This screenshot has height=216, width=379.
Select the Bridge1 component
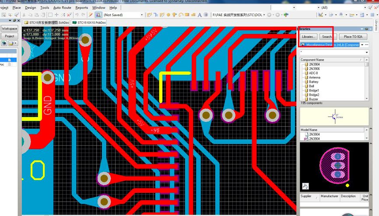click(314, 91)
